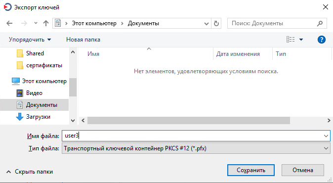Go up one folder level

point(46,23)
